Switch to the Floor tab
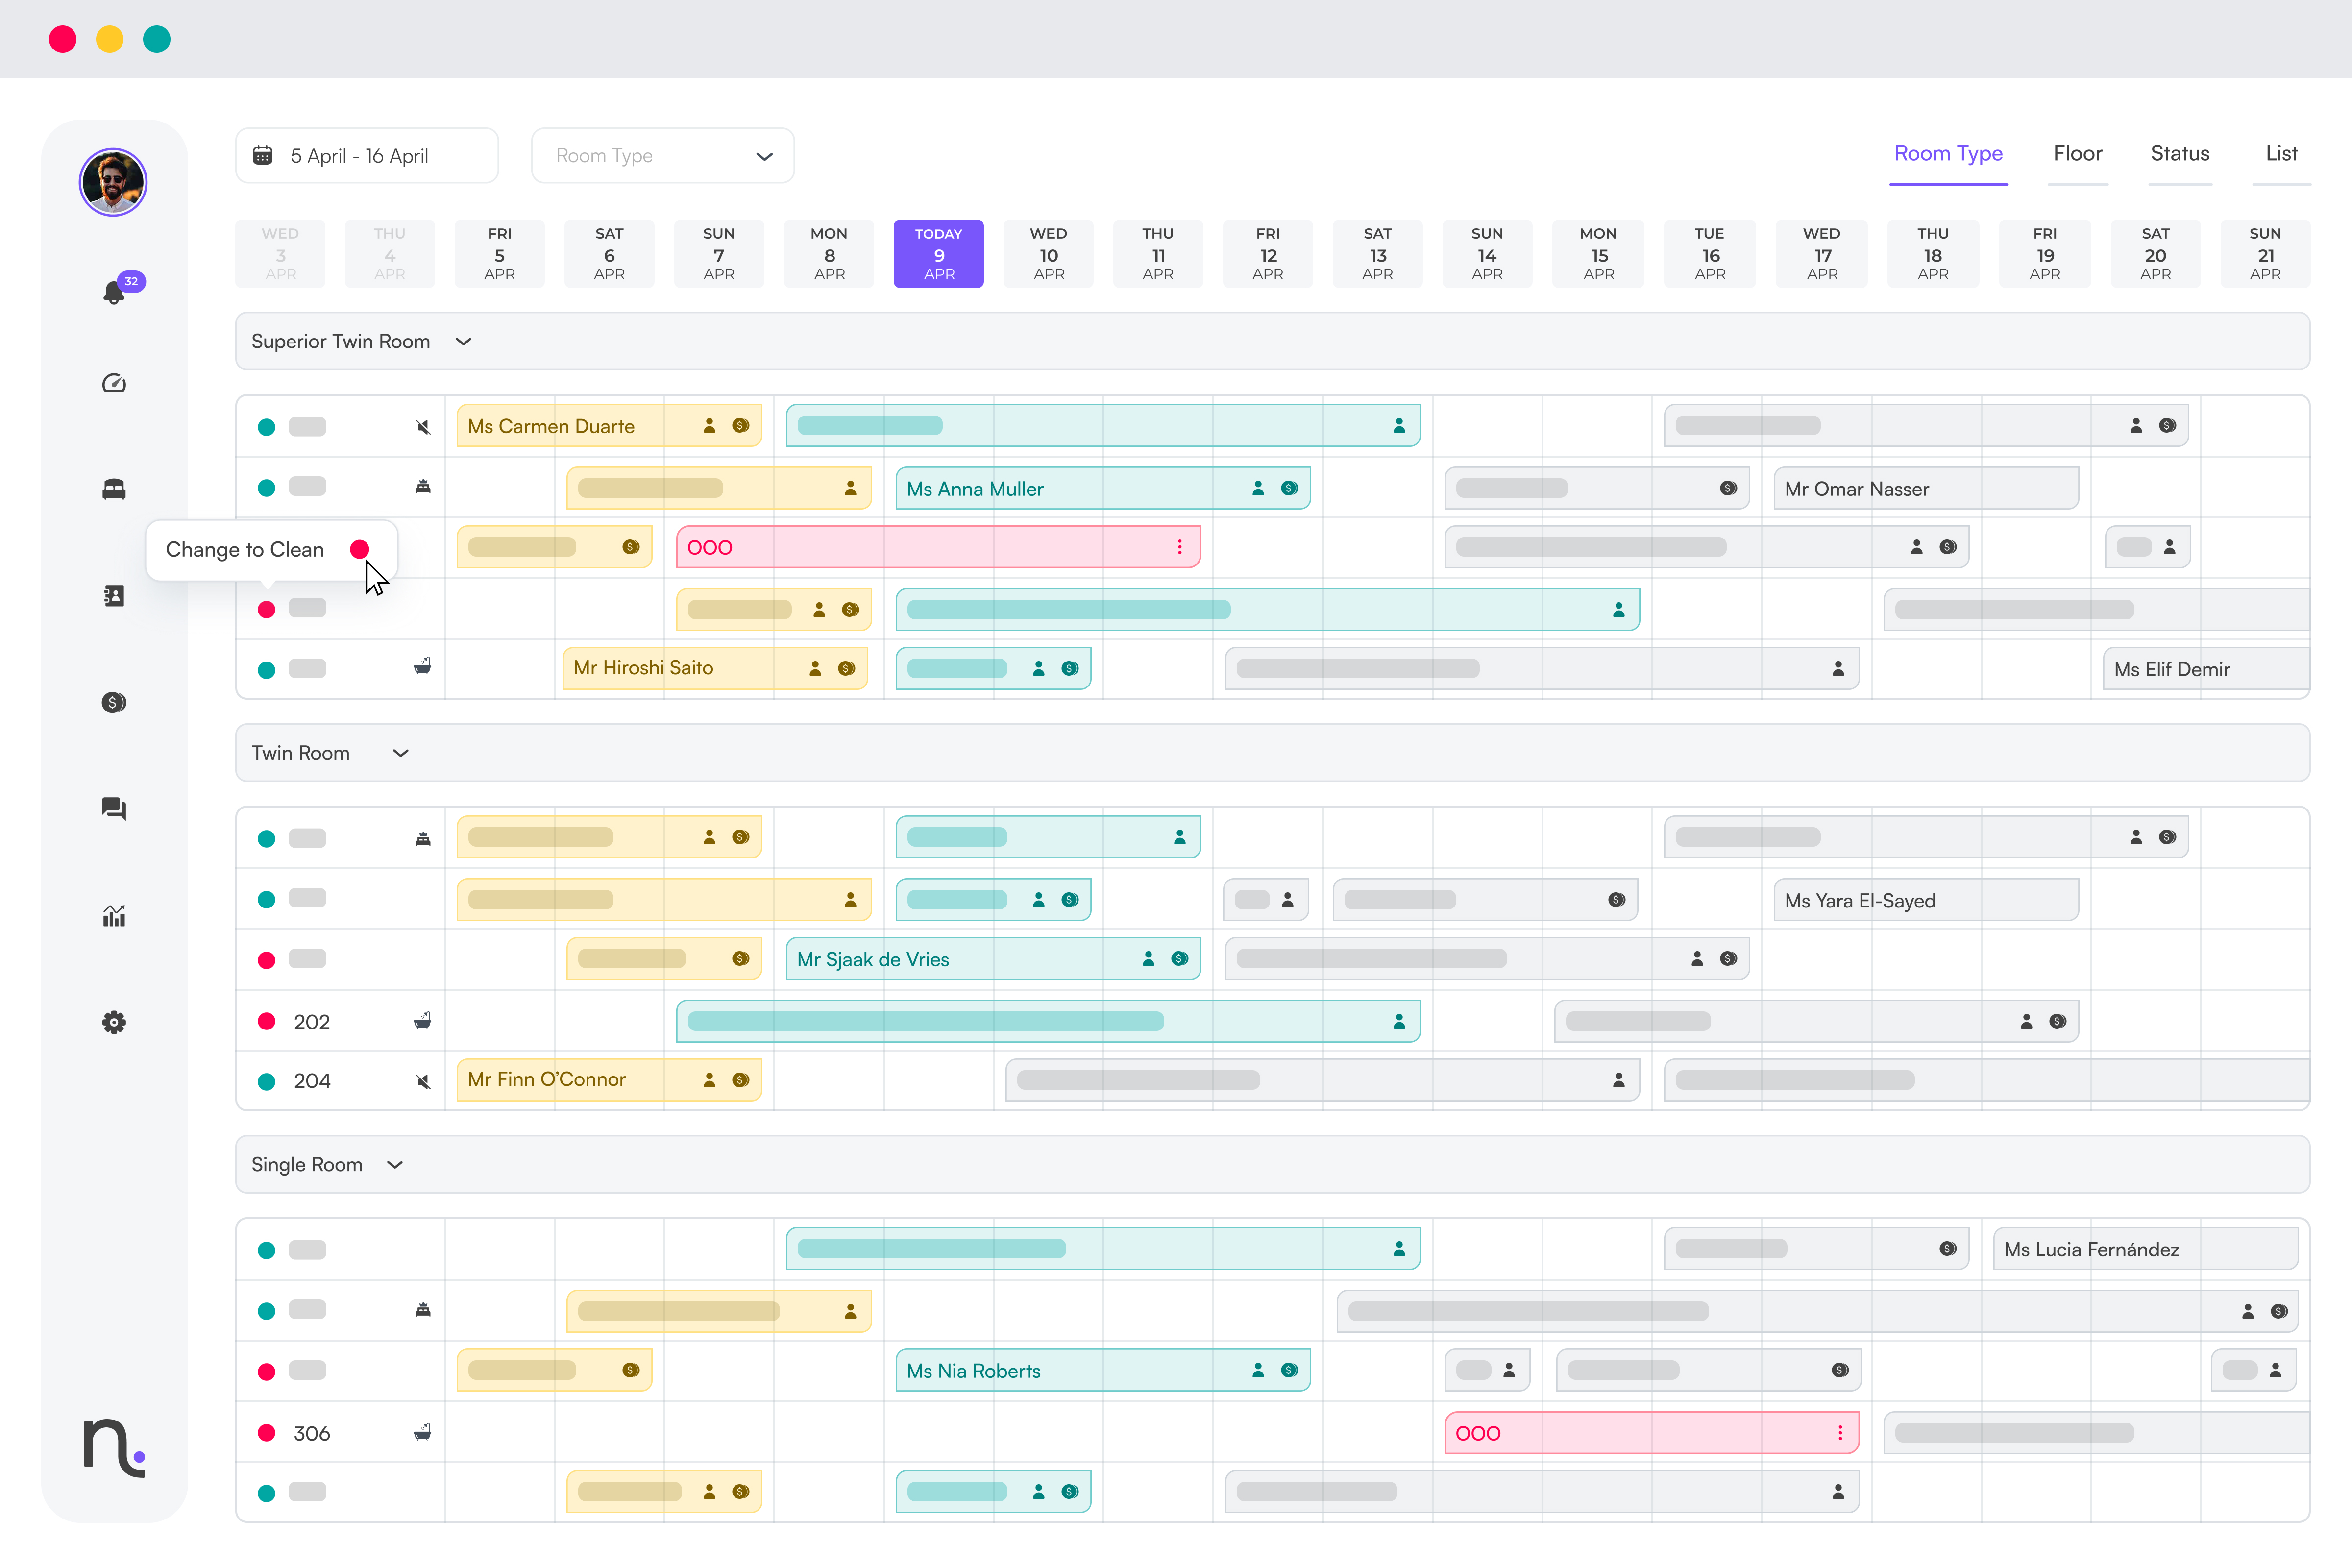 coord(2078,154)
